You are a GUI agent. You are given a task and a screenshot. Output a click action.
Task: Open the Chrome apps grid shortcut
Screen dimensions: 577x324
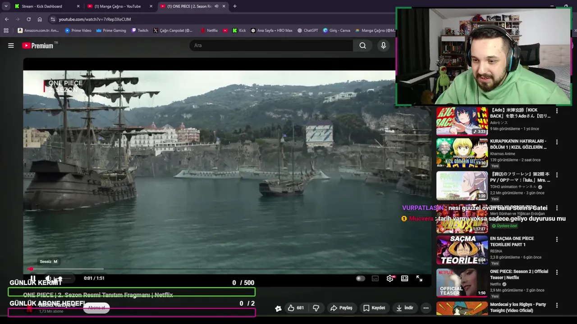point(6,31)
